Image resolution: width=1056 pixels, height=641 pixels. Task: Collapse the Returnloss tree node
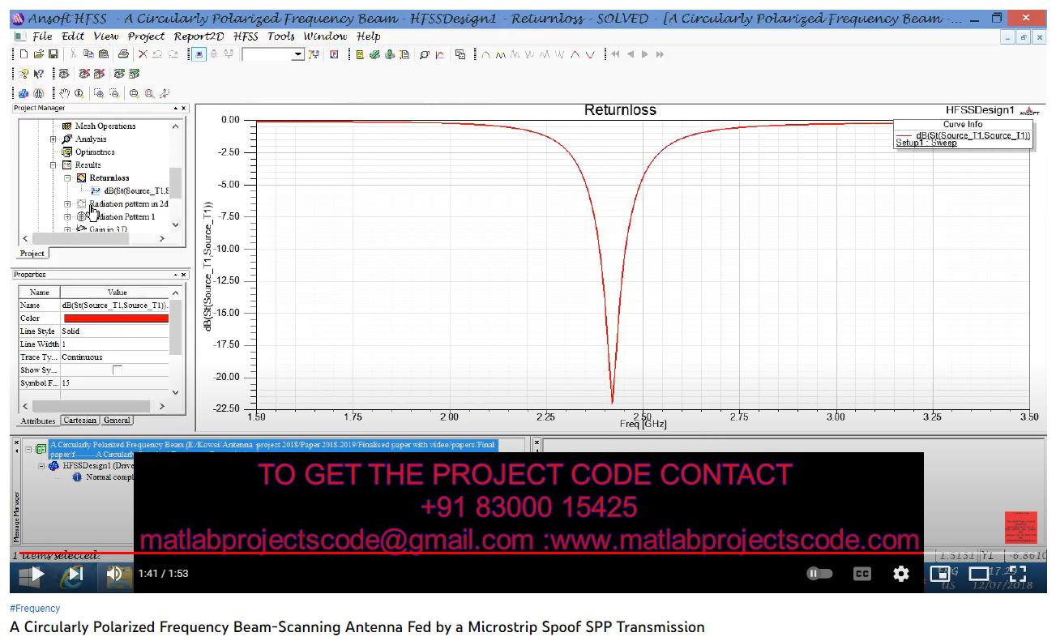point(68,178)
